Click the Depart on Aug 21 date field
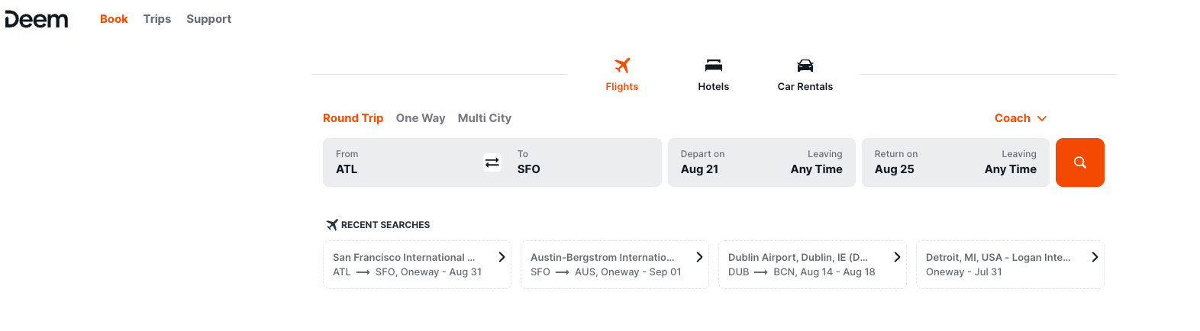 click(725, 162)
